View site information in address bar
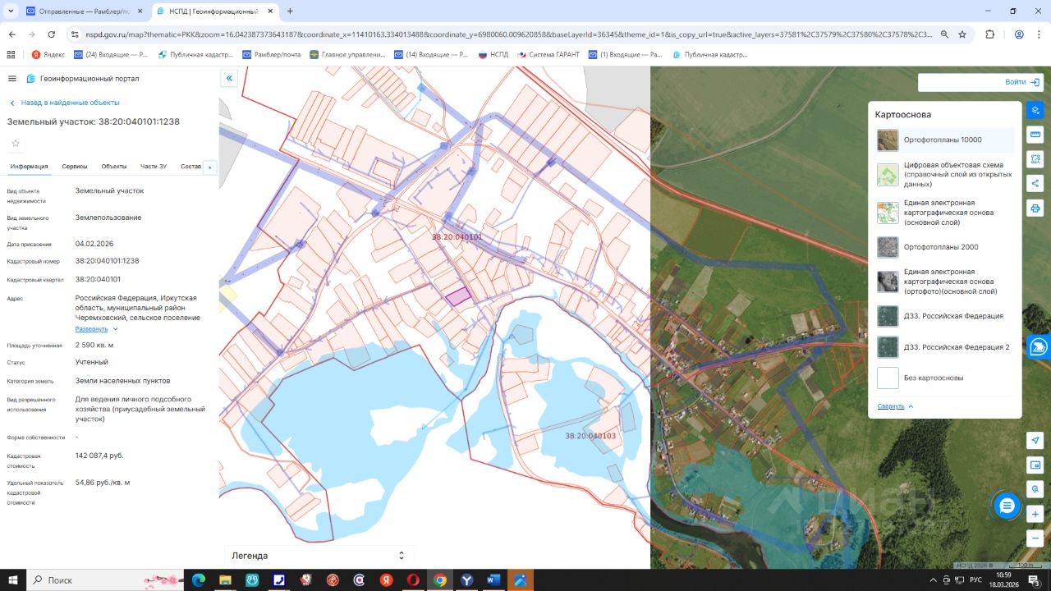This screenshot has height=591, width=1051. pyautogui.click(x=75, y=34)
